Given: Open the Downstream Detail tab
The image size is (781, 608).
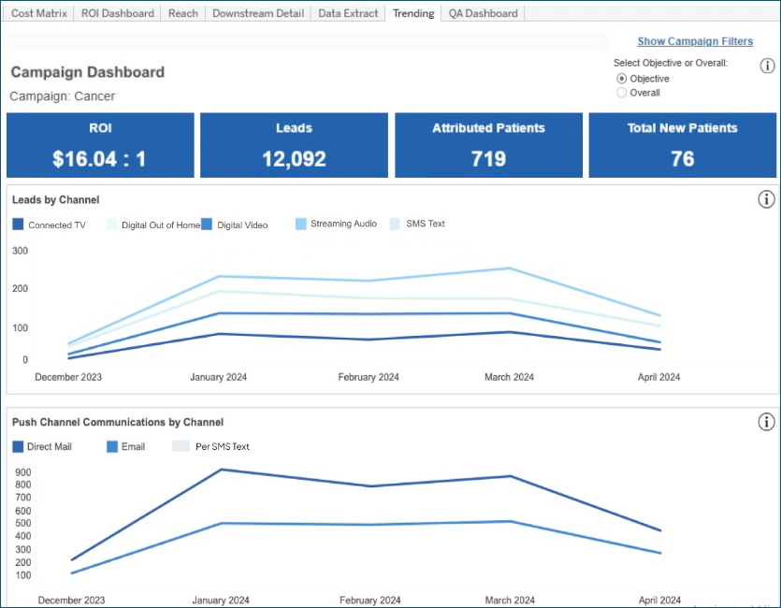Looking at the screenshot, I should (257, 13).
